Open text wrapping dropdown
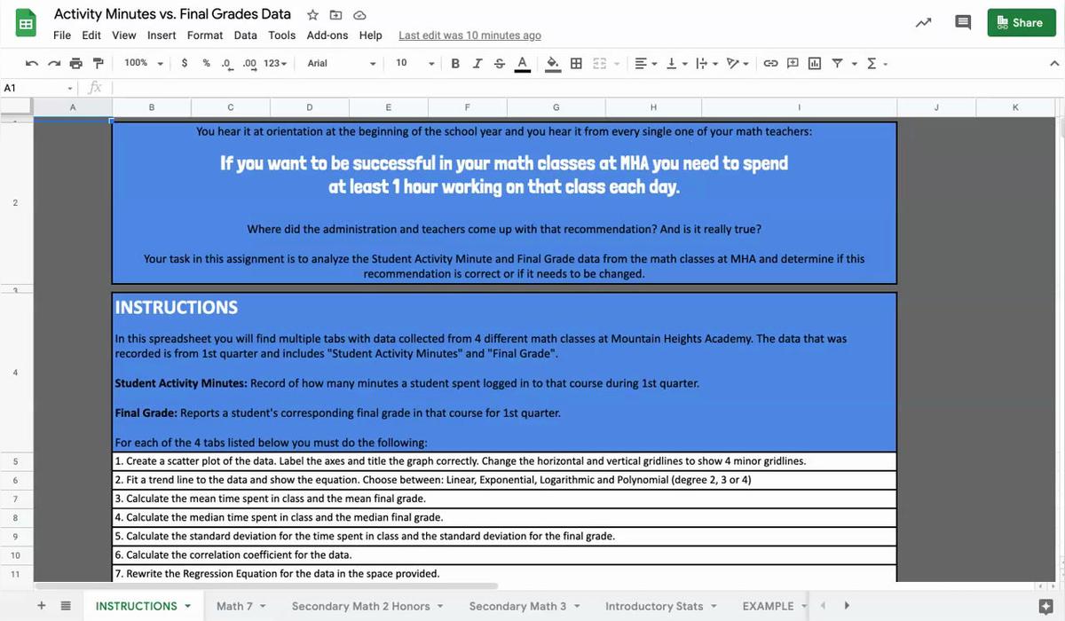Viewport: 1065px width, 621px height. pos(706,63)
